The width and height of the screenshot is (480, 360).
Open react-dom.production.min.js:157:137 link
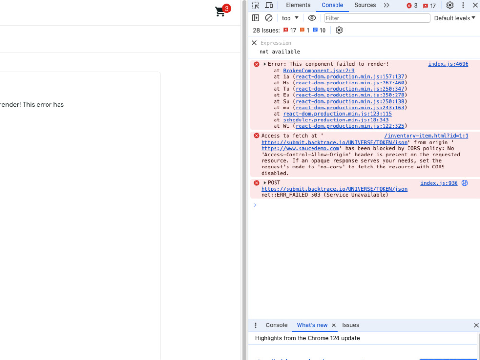pyautogui.click(x=350, y=76)
